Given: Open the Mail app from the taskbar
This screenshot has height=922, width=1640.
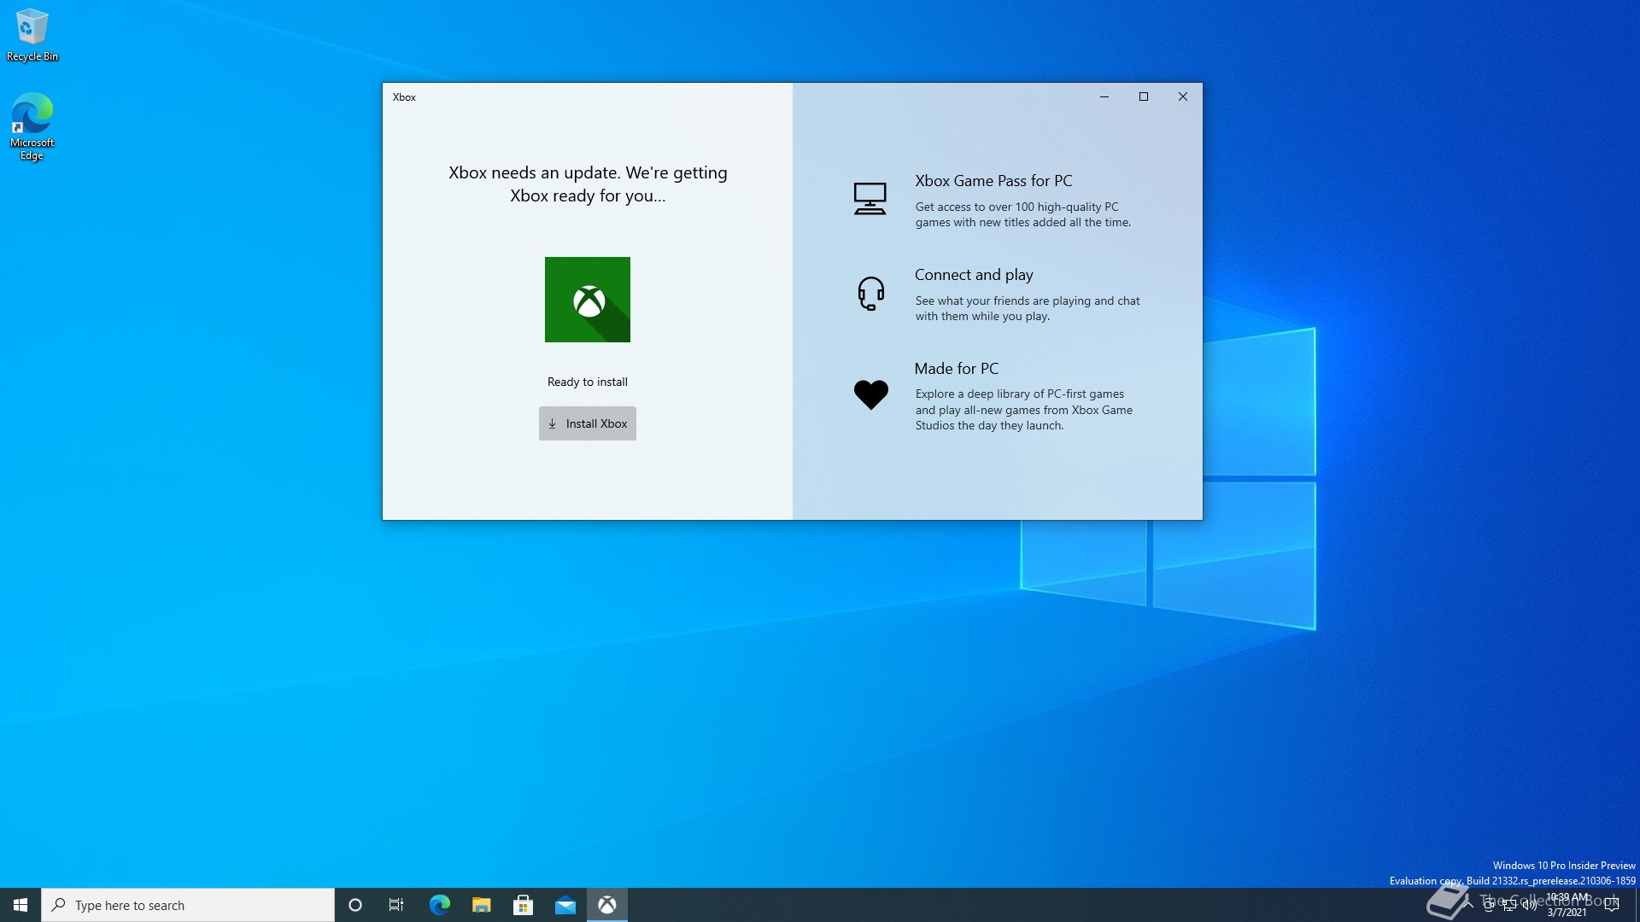Looking at the screenshot, I should pos(565,905).
